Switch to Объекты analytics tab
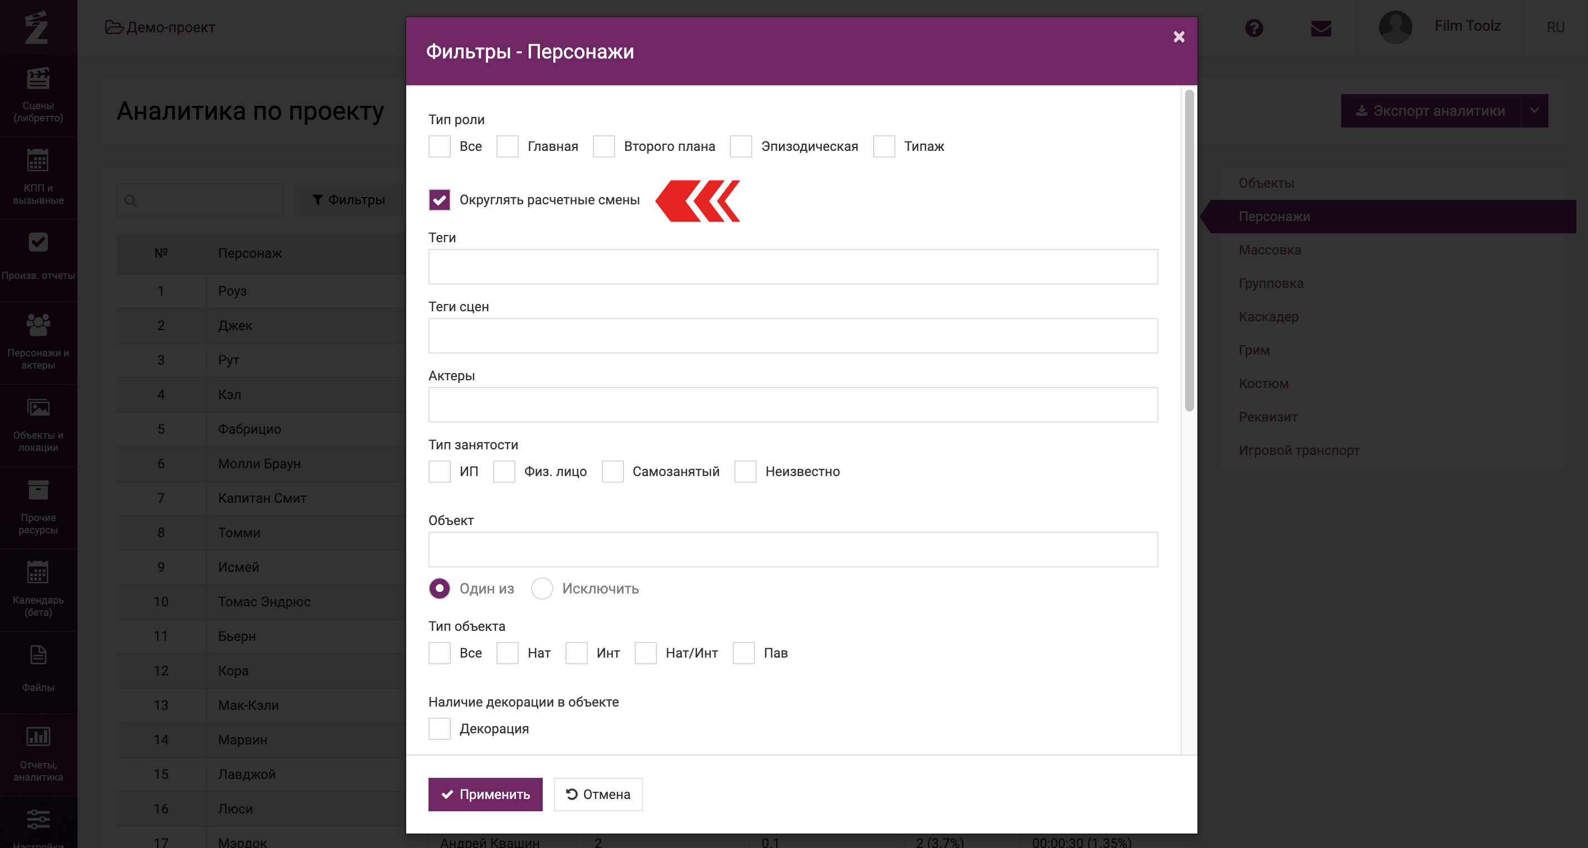The width and height of the screenshot is (1588, 848). [x=1266, y=183]
